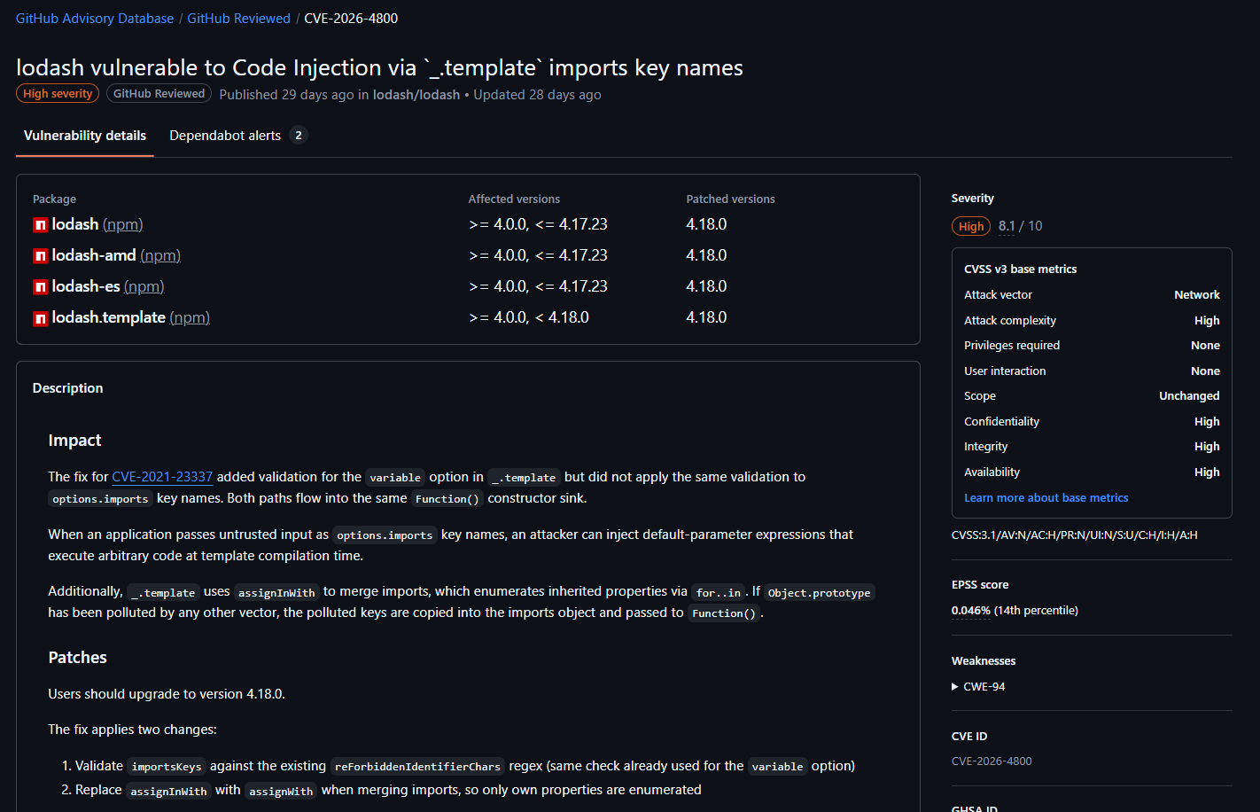Click the Availability metric label
The image size is (1260, 812).
click(x=992, y=472)
